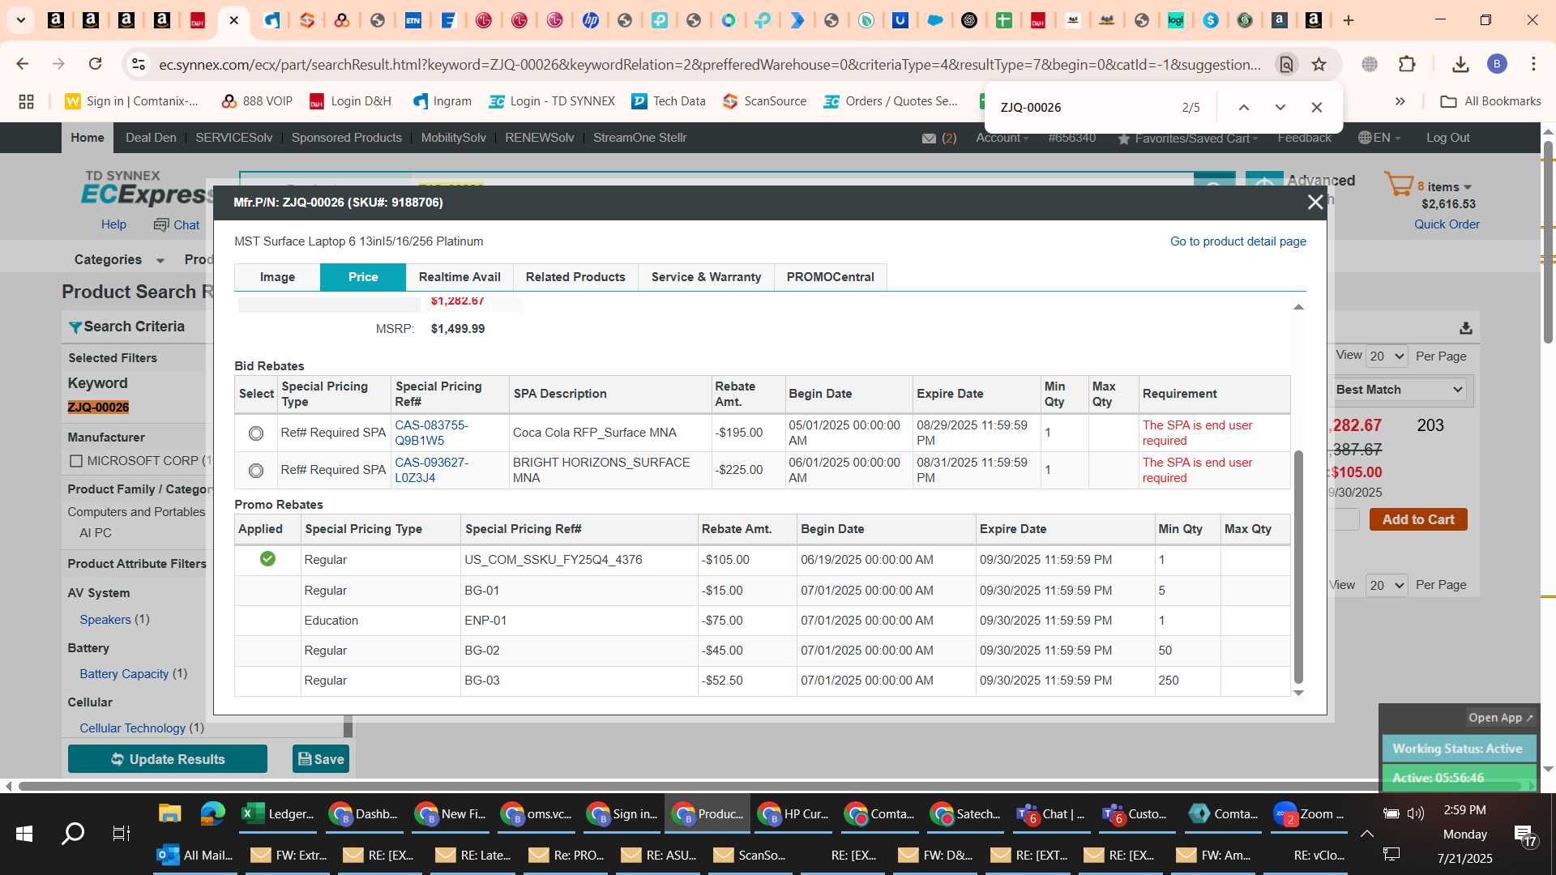1556x875 pixels.
Task: Click the taskbar search magnifier
Action: tap(73, 833)
